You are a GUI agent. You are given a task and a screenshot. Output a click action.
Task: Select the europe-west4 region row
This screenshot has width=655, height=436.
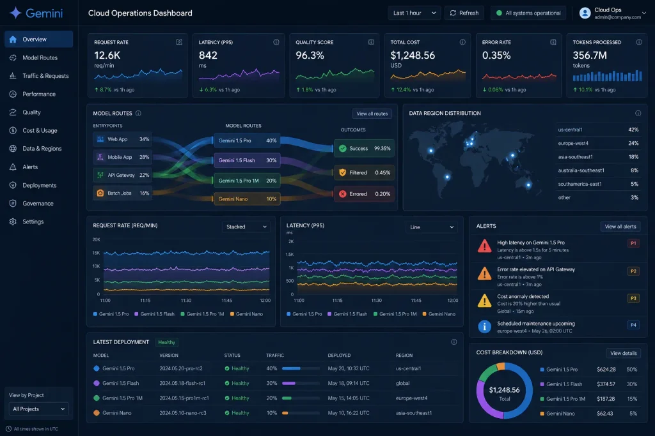click(x=598, y=143)
